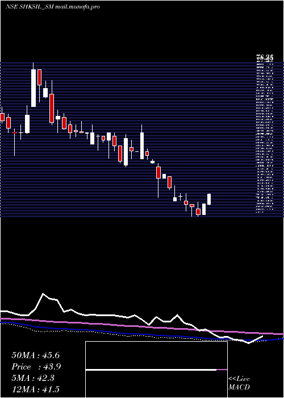The width and height of the screenshot is (284, 398).
Task: Click the Price : 43.9 label
Action: point(36,367)
